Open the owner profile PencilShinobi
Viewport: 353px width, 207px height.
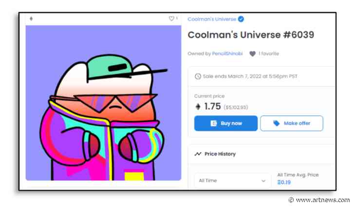tap(227, 53)
